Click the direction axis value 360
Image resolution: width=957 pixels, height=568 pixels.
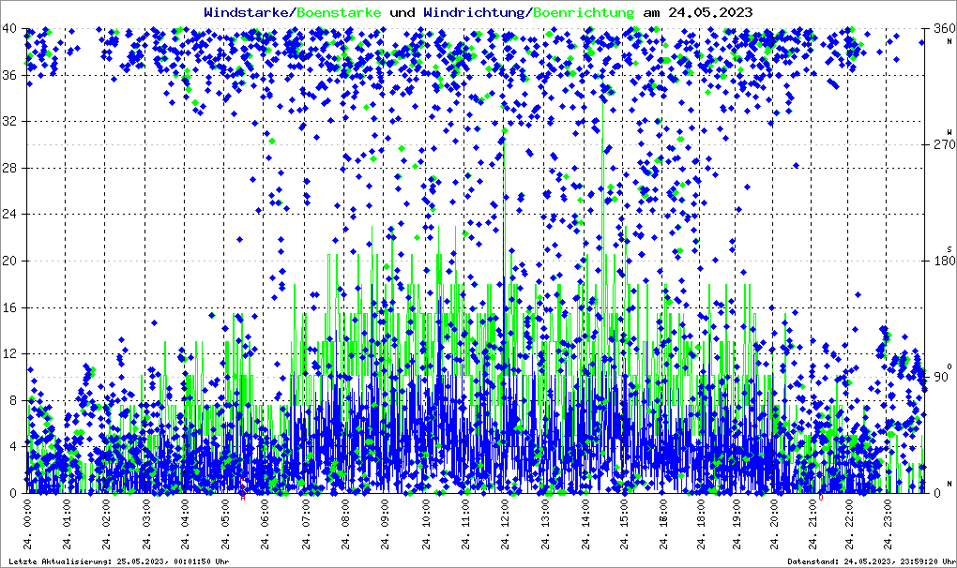(x=944, y=29)
